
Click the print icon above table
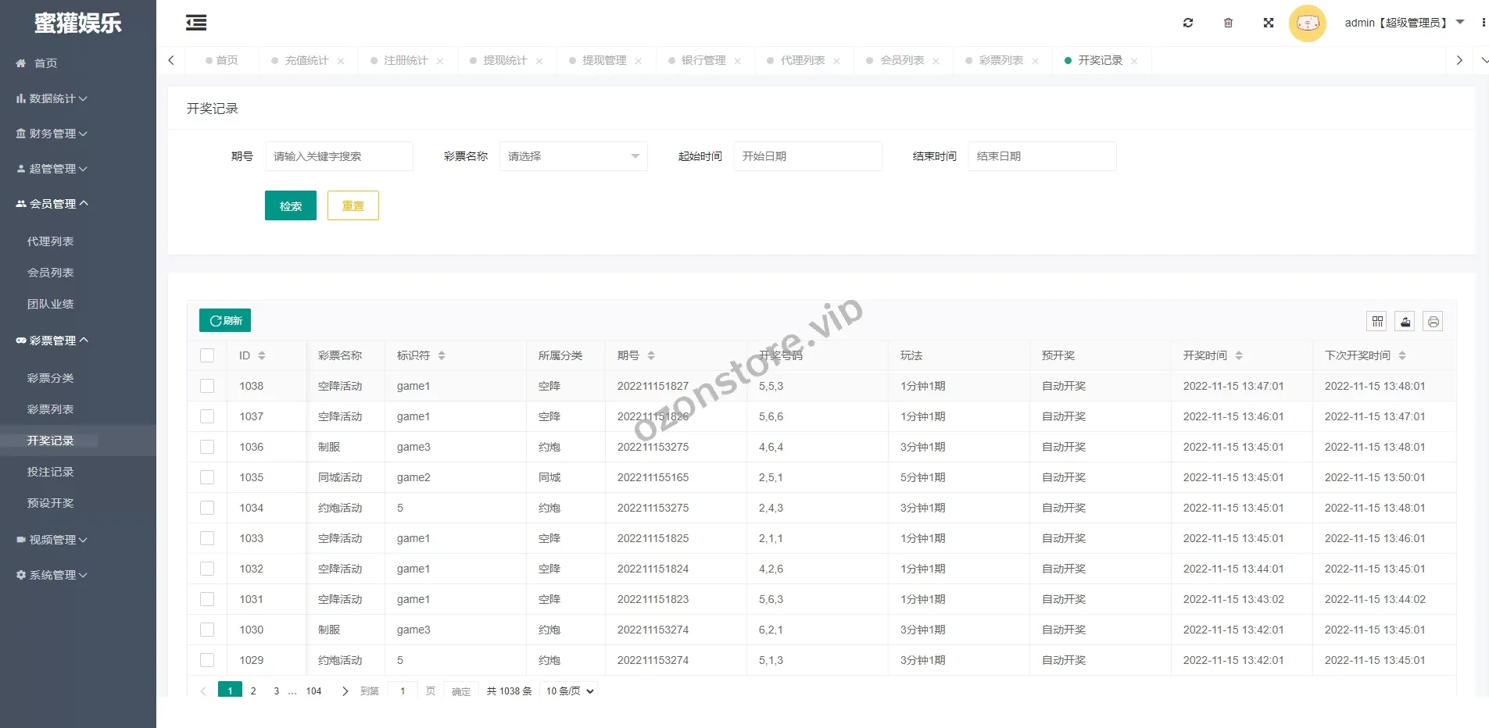[1433, 321]
